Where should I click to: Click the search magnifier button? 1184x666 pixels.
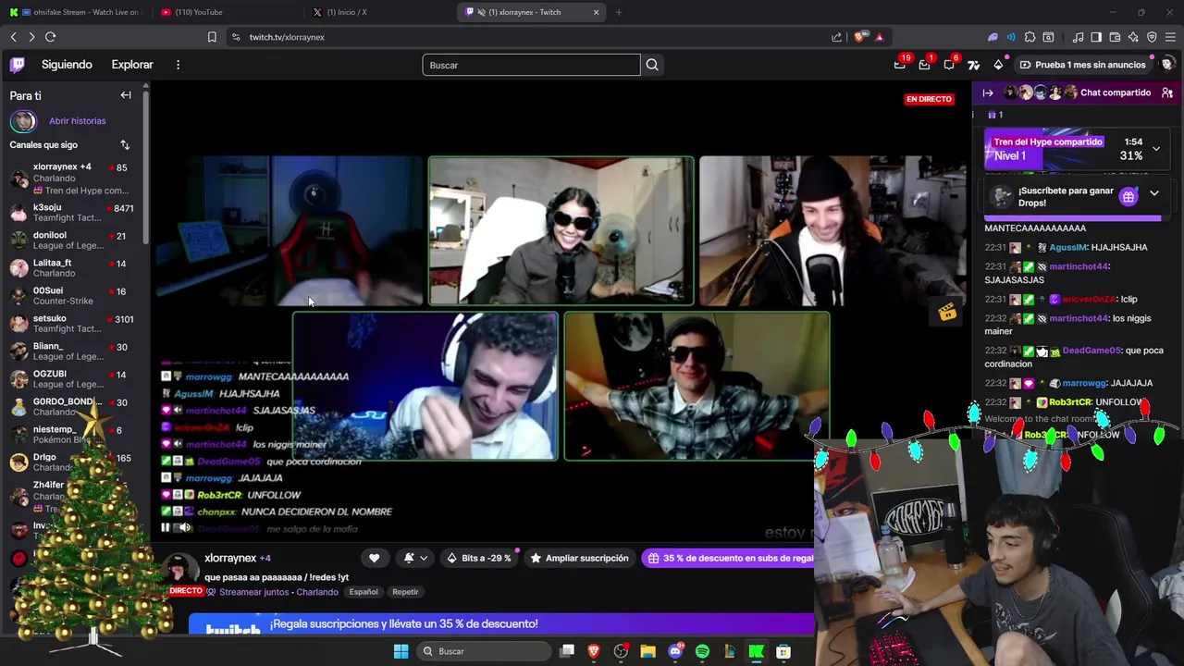[x=652, y=65]
